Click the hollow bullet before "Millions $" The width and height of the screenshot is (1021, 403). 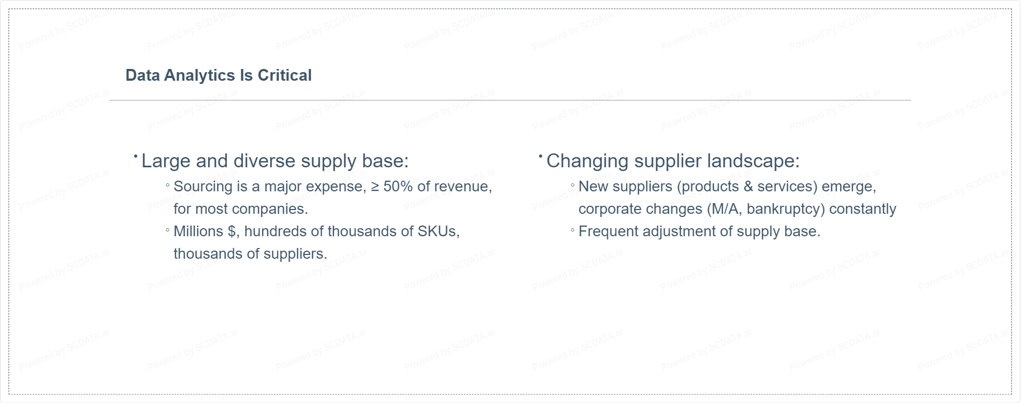click(x=167, y=231)
